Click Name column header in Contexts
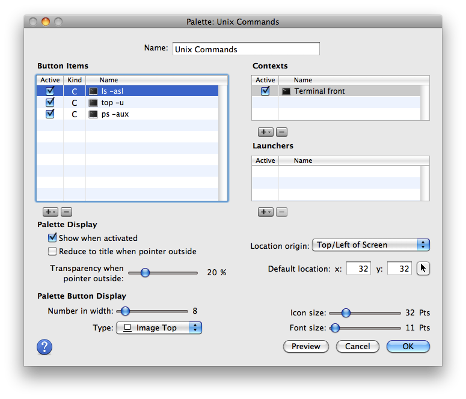Screen dimensions: 466x399 354,80
